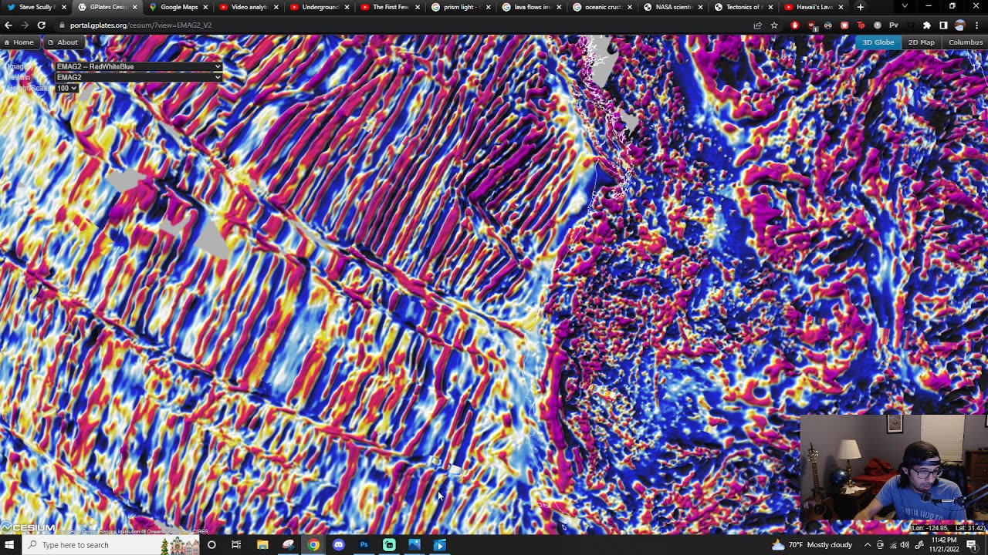Close the Google Maps tab
Screen dimensions: 988x555
coord(205,7)
